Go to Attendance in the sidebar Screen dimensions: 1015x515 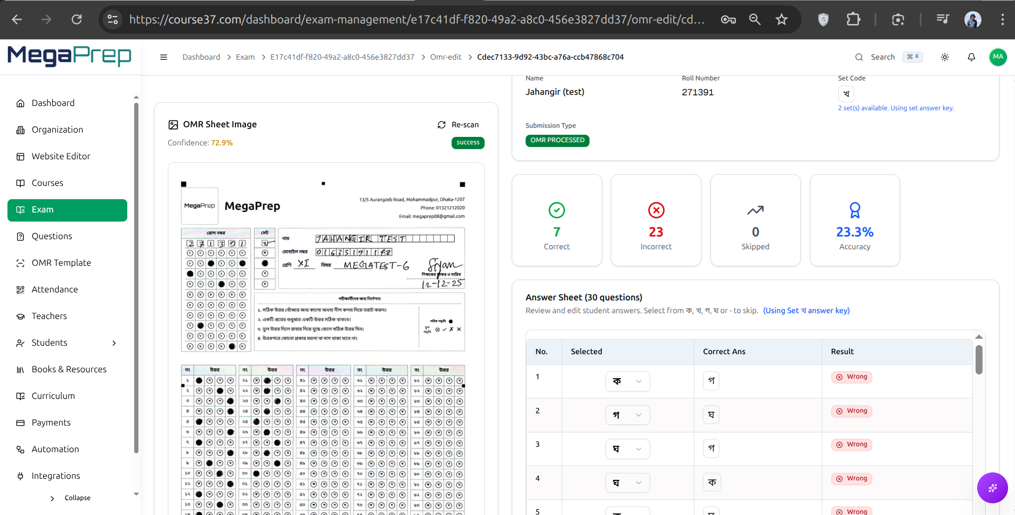click(x=54, y=290)
